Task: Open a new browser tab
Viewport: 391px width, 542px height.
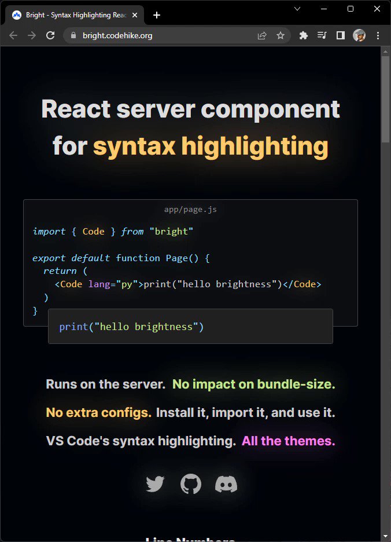Action: coord(157,15)
